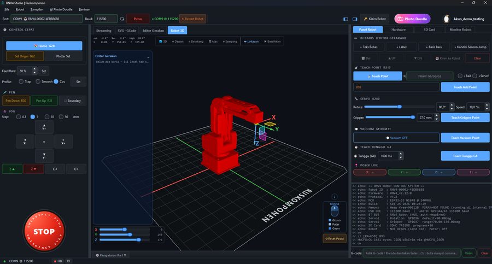Image resolution: width=492 pixels, height=264 pixels.
Task: Click the E left extruder jog button
Action: (x=55, y=169)
